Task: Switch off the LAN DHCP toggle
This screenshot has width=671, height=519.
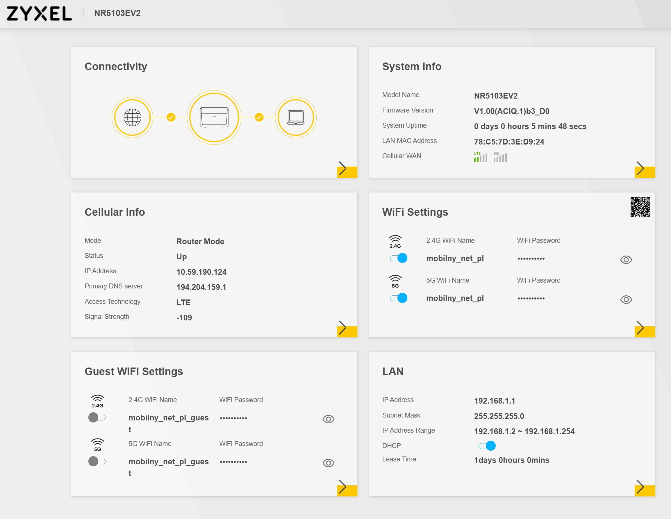Action: pyautogui.click(x=487, y=446)
